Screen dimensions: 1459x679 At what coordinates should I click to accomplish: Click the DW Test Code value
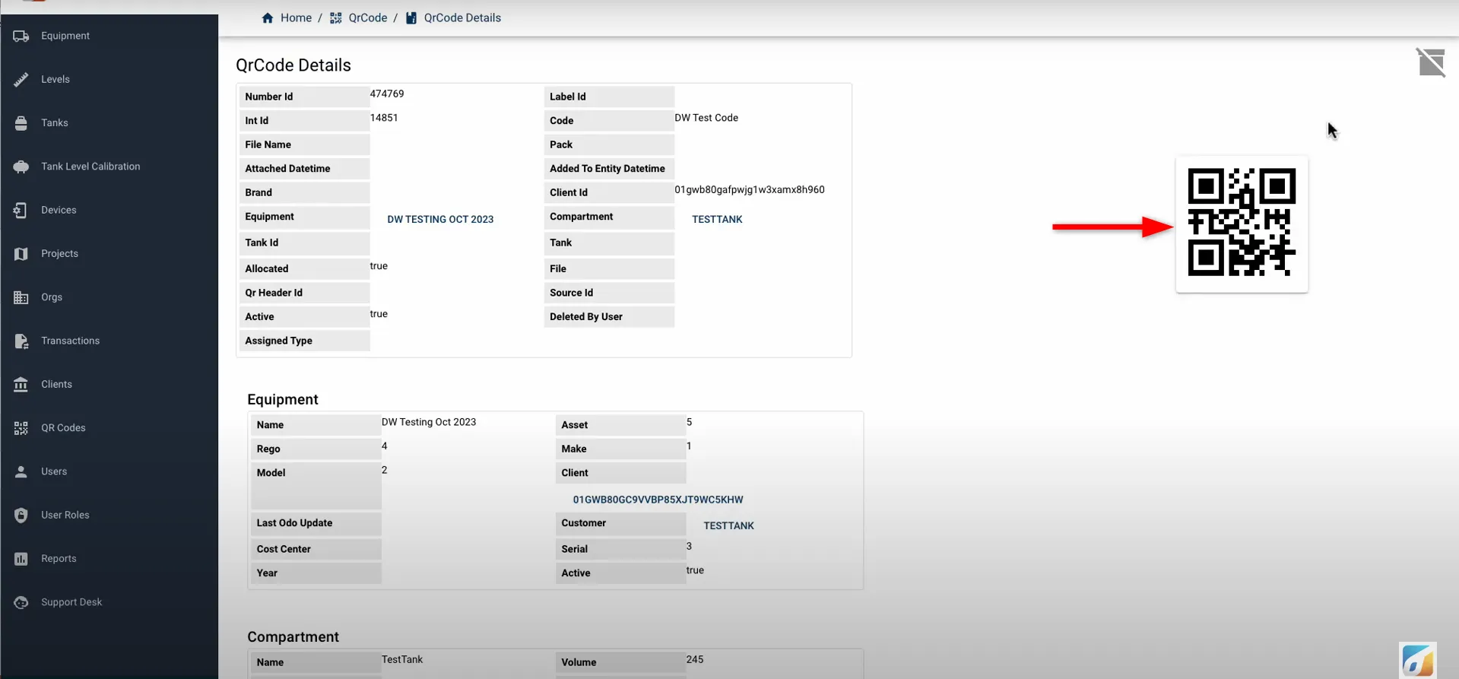pos(706,118)
